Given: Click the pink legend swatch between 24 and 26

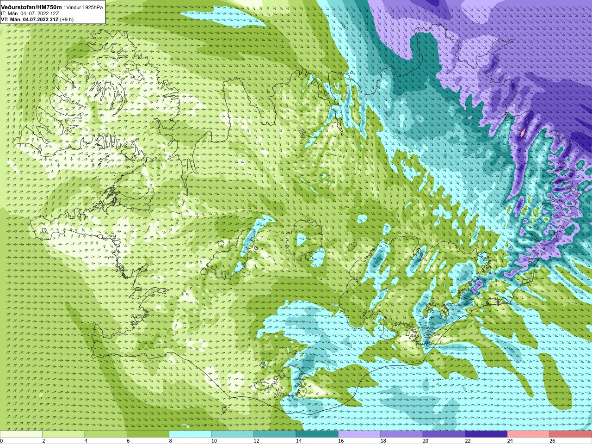Looking at the screenshot, I should [529, 434].
